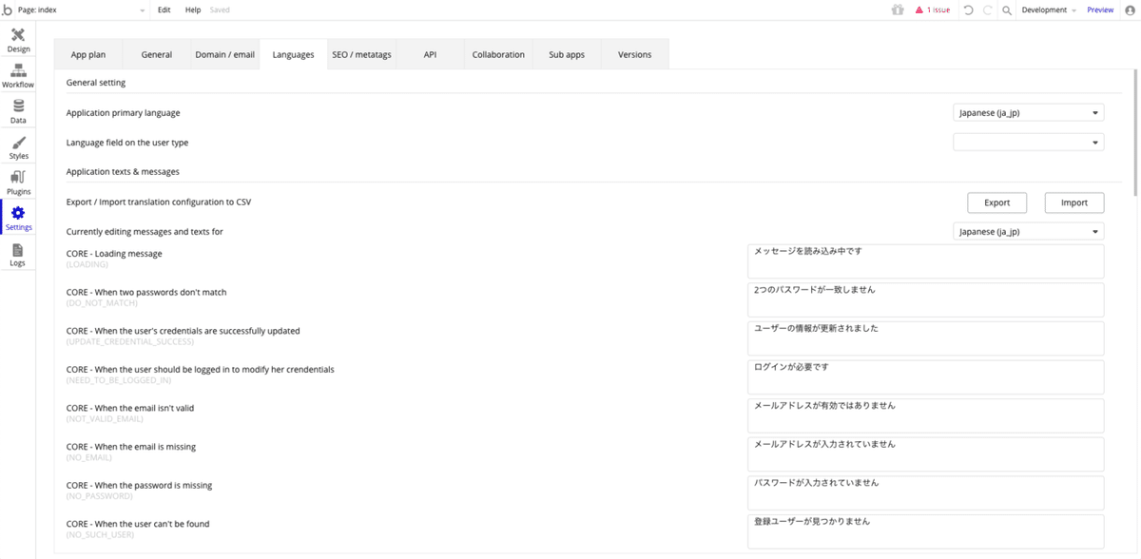Click the page vertical scrollbar
Screen dimensions: 1141x559
point(1135,133)
